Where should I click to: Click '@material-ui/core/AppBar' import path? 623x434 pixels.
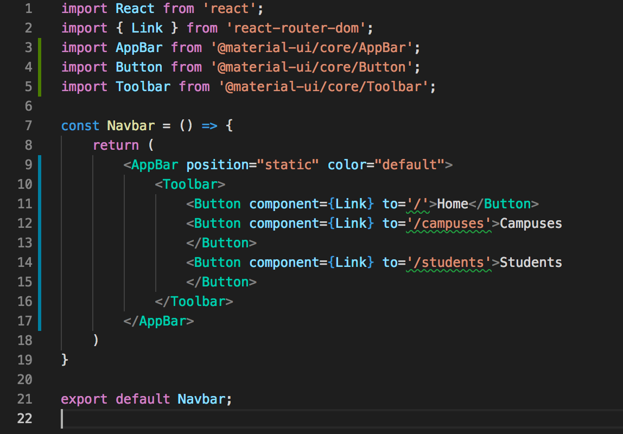tap(312, 48)
